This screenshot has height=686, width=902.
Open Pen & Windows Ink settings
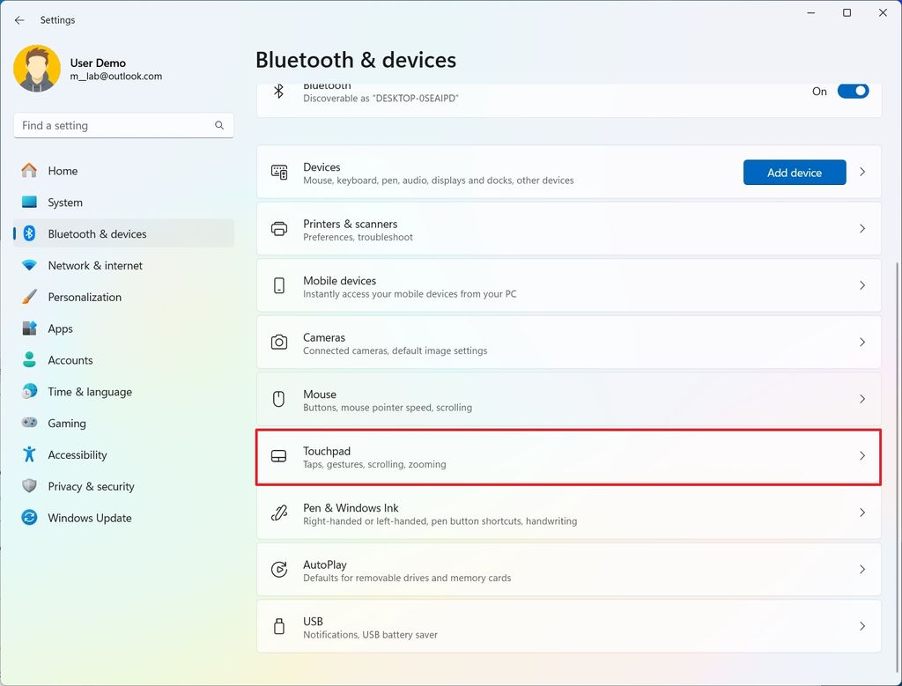pyautogui.click(x=568, y=513)
